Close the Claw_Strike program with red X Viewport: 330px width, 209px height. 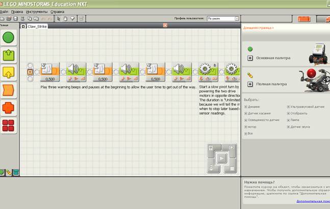pyautogui.click(x=165, y=25)
